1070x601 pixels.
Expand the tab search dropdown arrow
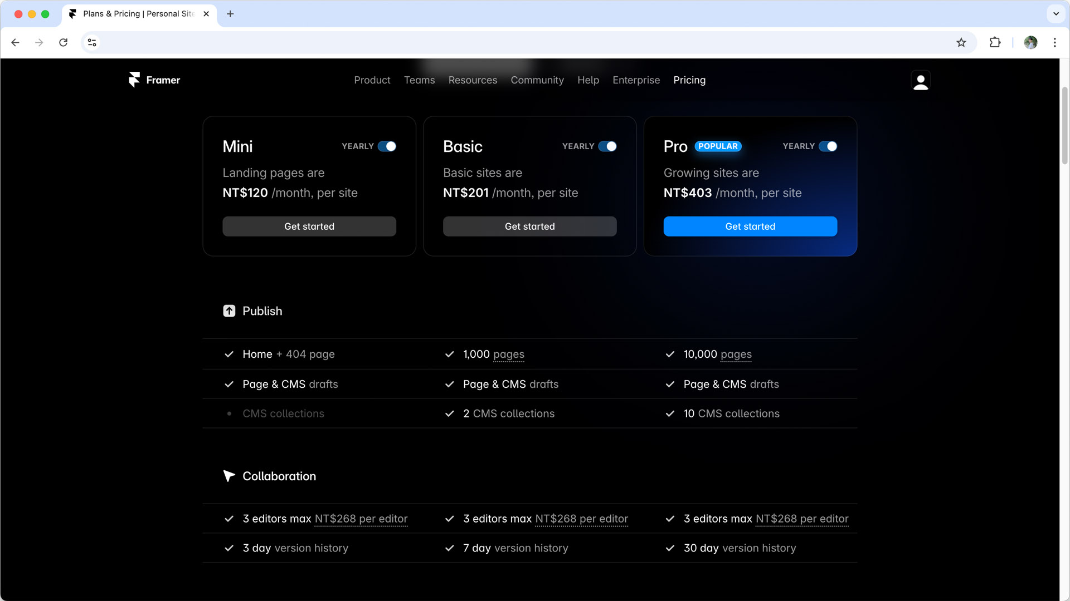click(1056, 14)
